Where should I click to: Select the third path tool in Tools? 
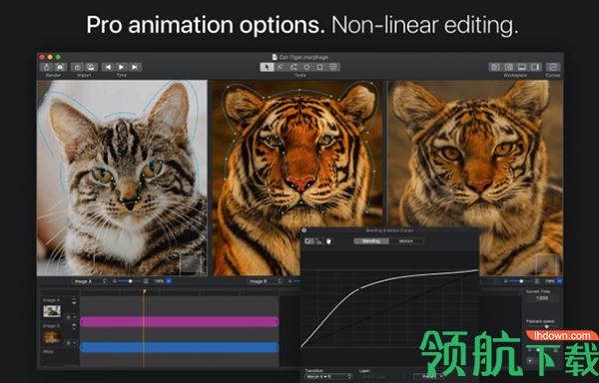[294, 67]
